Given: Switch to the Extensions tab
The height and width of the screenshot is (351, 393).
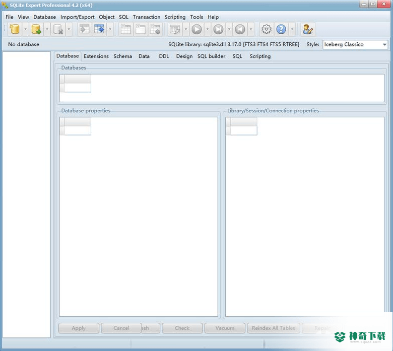Looking at the screenshot, I should [x=96, y=56].
